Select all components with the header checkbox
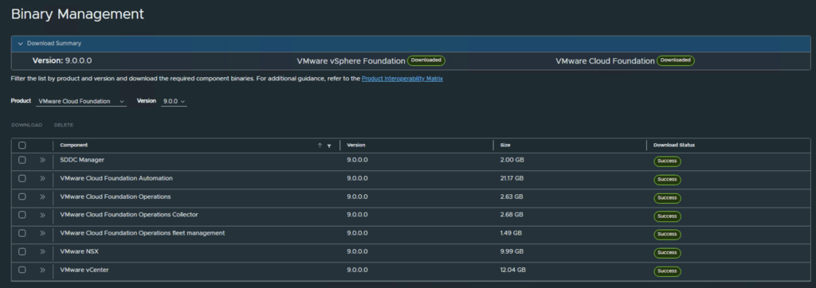 point(22,145)
